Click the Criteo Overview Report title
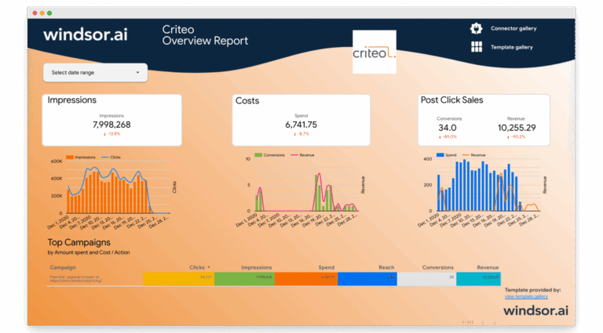This screenshot has width=603, height=333. [205, 35]
